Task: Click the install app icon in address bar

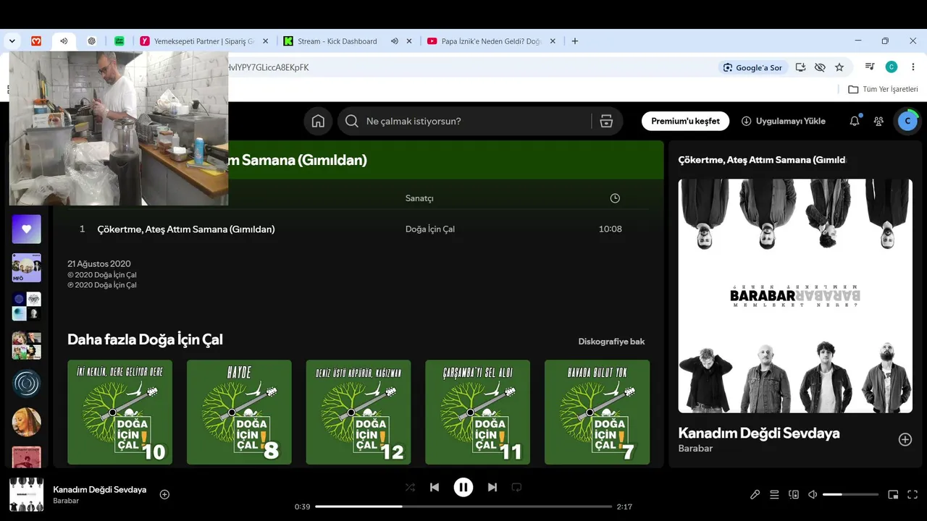Action: point(800,67)
